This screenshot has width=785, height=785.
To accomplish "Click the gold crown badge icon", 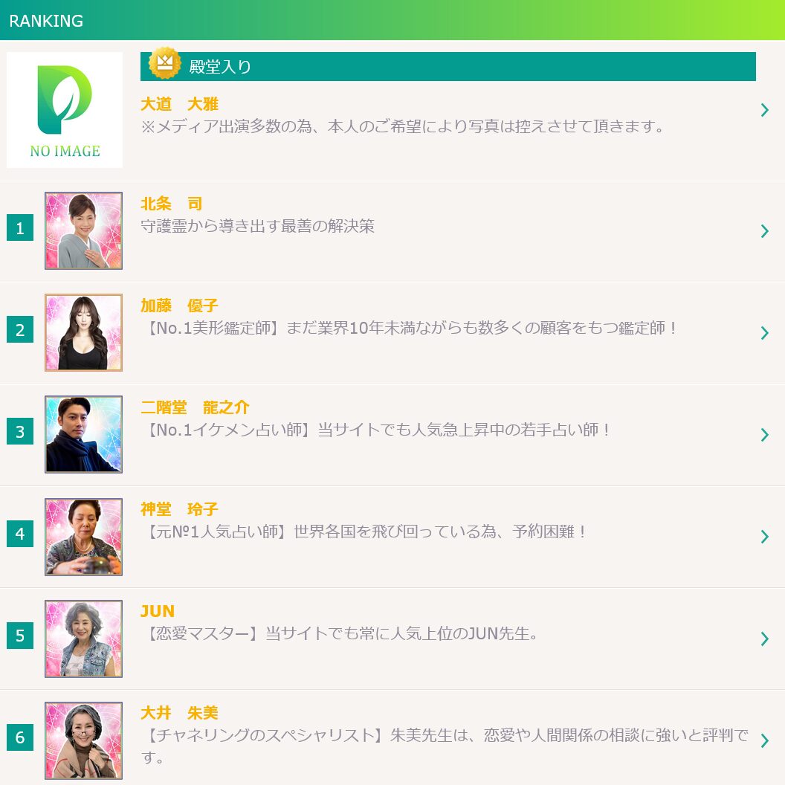I will coord(164,63).
